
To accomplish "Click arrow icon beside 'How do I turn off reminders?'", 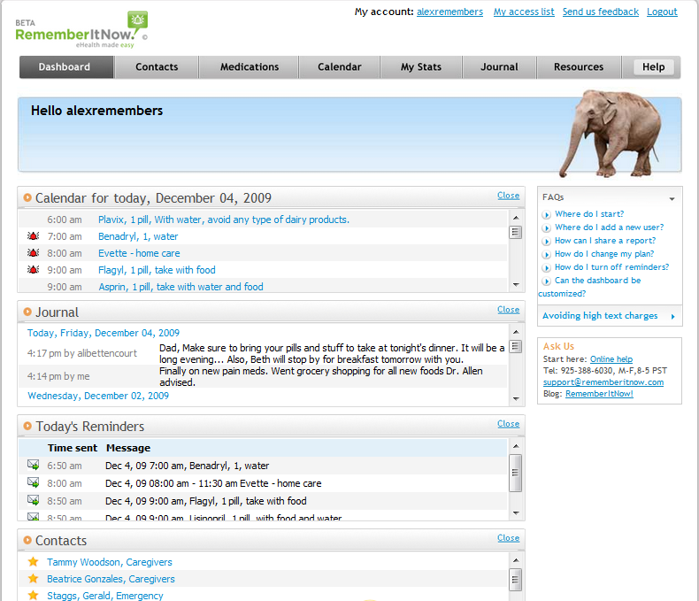I will pyautogui.click(x=546, y=267).
